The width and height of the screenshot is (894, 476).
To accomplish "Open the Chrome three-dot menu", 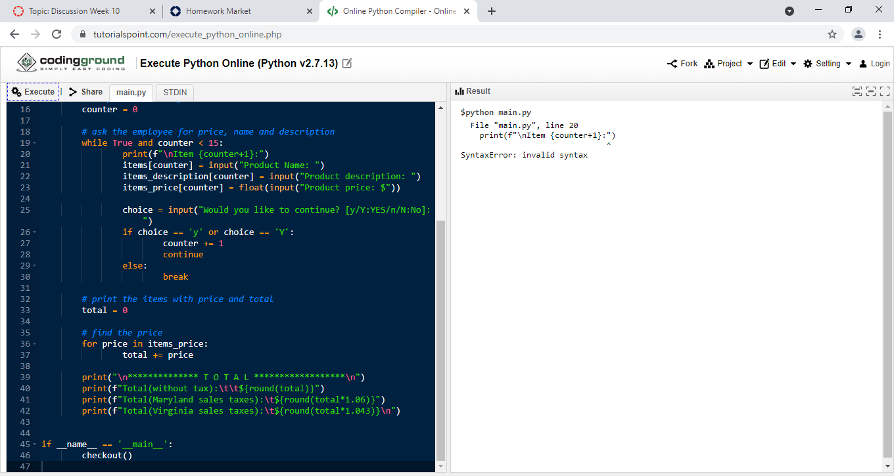I will click(x=880, y=34).
